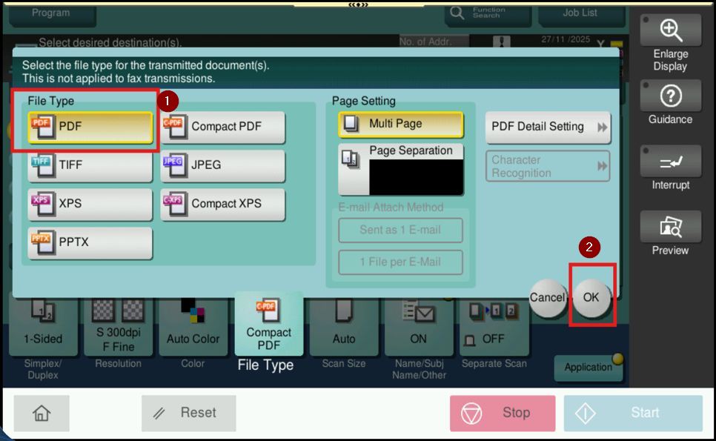Screen dimensions: 716x441
Task: Open the Function Search field
Action: click(x=488, y=13)
